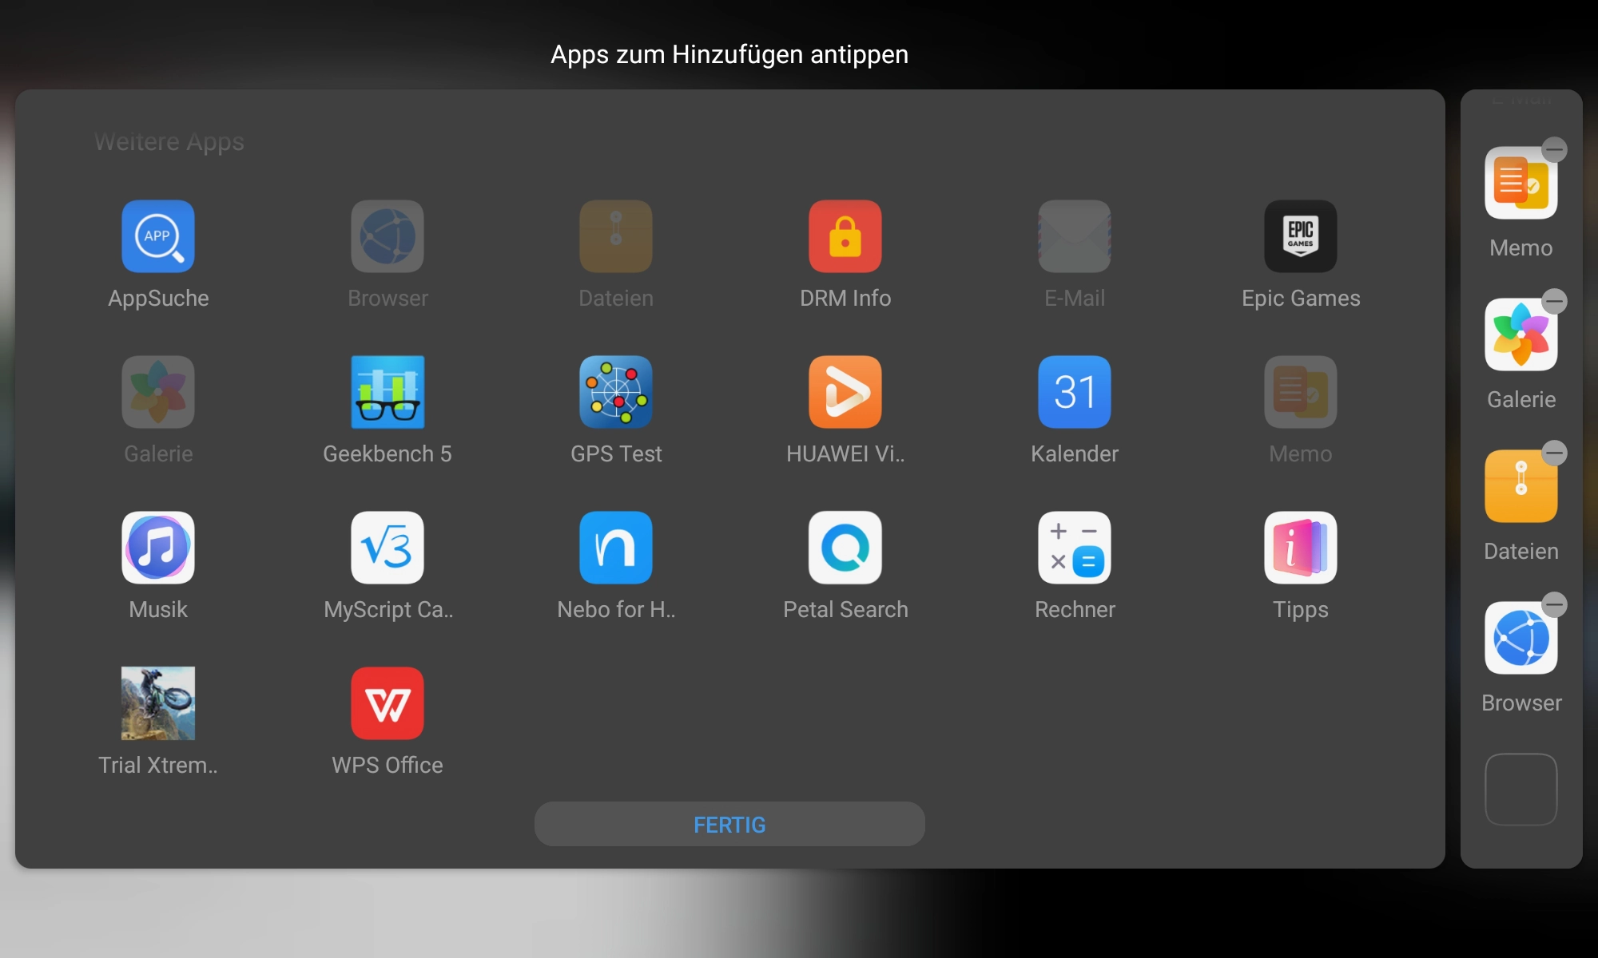
Task: Tap the Kalender label text
Action: click(x=1075, y=454)
